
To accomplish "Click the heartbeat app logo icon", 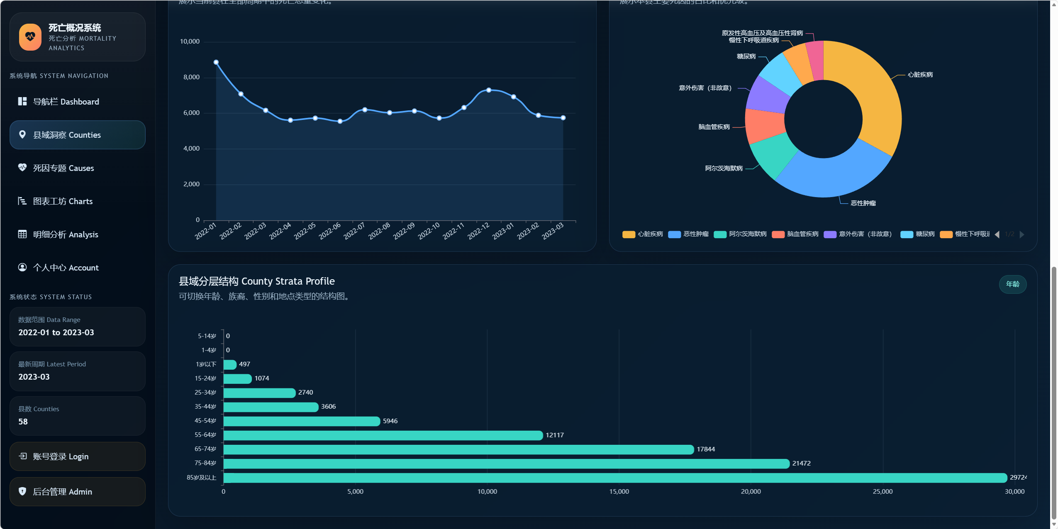I will click(x=30, y=37).
